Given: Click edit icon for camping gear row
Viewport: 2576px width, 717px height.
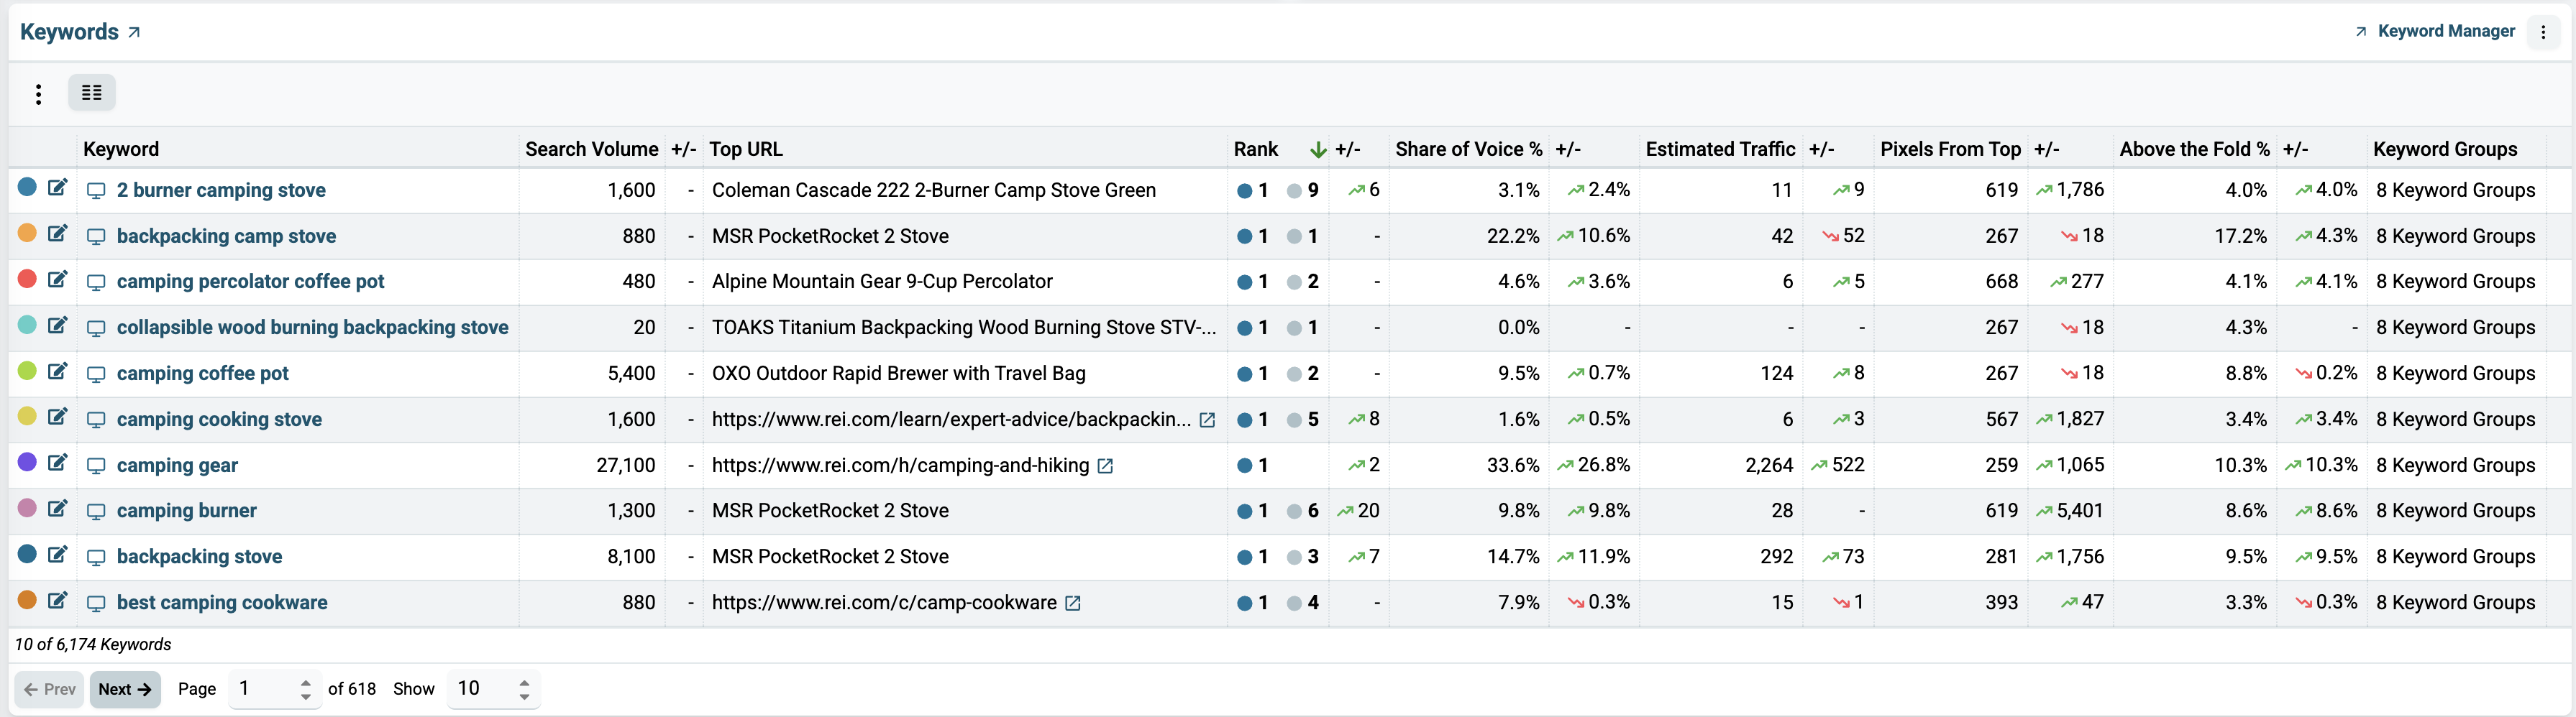Looking at the screenshot, I should 58,463.
